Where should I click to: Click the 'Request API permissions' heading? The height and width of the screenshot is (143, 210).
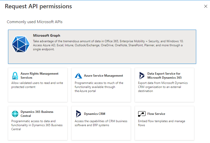click(38, 7)
